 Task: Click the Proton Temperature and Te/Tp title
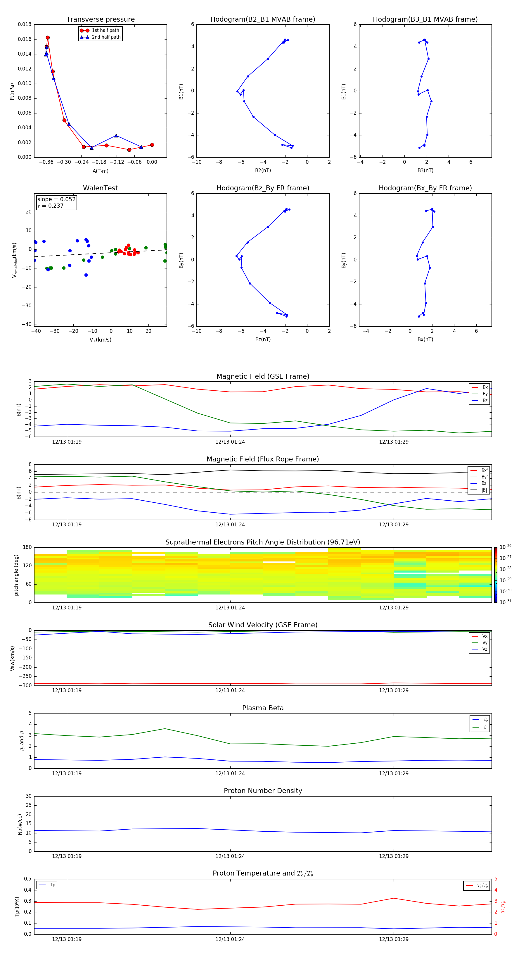(x=263, y=873)
